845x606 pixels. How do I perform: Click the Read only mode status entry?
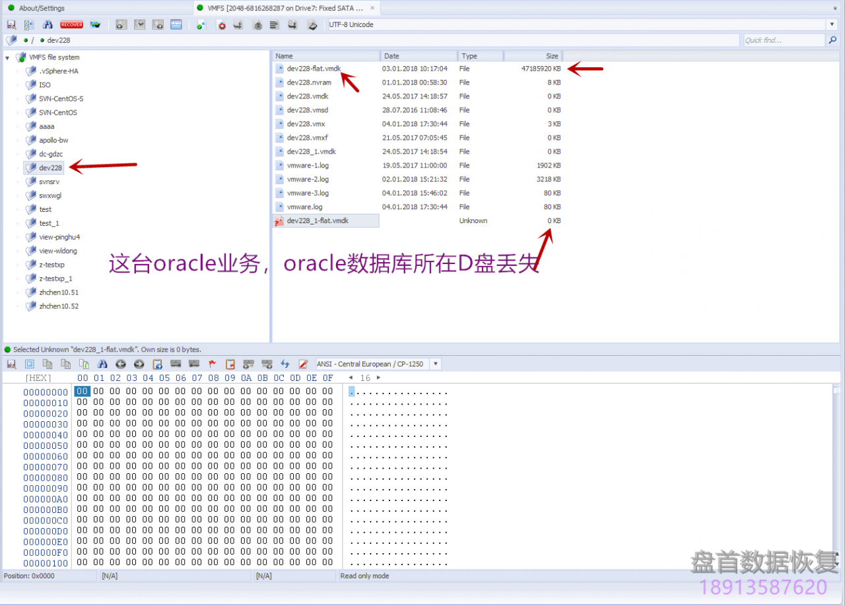(x=364, y=576)
